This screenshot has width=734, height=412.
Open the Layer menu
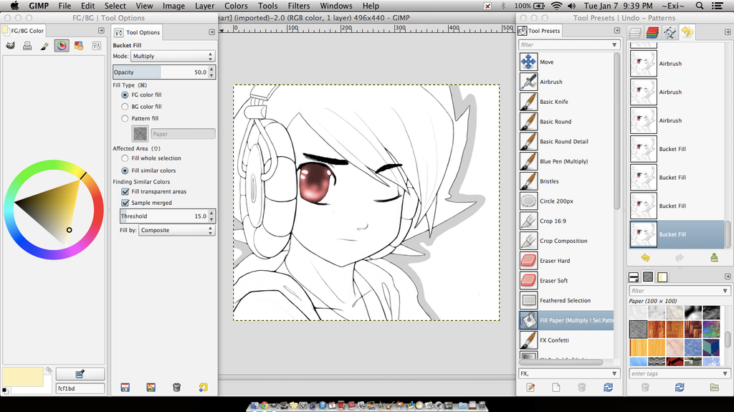pyautogui.click(x=204, y=6)
